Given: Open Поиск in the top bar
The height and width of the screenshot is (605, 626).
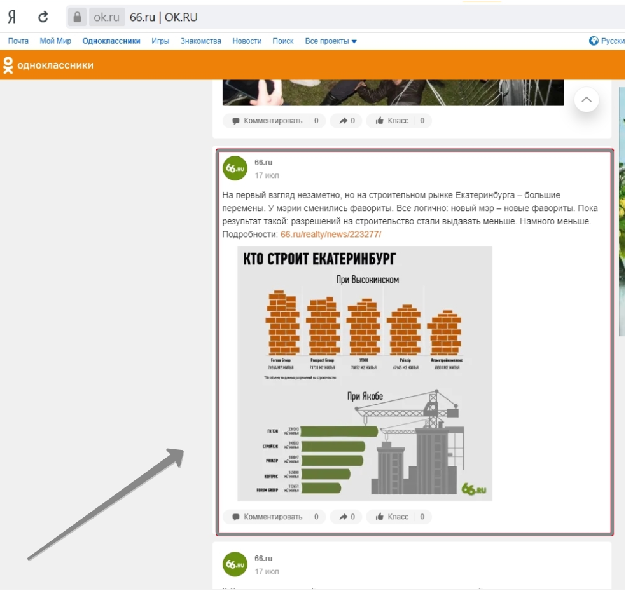Looking at the screenshot, I should point(283,41).
